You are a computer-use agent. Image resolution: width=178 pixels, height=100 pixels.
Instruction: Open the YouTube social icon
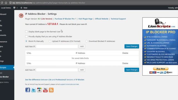click(45, 90)
